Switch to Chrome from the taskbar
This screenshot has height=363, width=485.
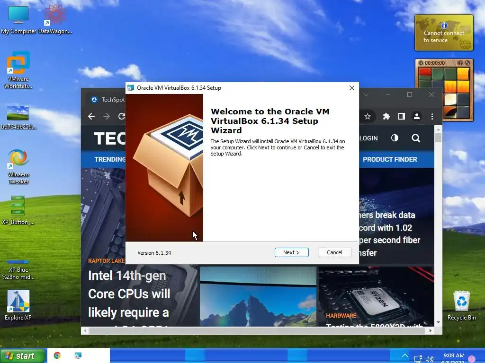coord(57,355)
